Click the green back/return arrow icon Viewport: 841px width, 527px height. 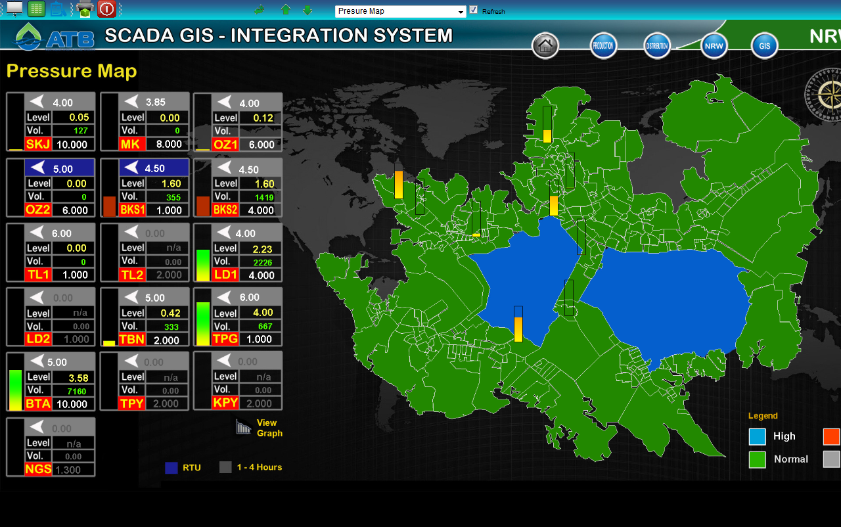click(260, 10)
